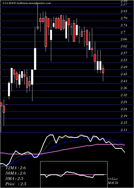Click the 2.49 price level label
134x188 pixels.
point(124,67)
